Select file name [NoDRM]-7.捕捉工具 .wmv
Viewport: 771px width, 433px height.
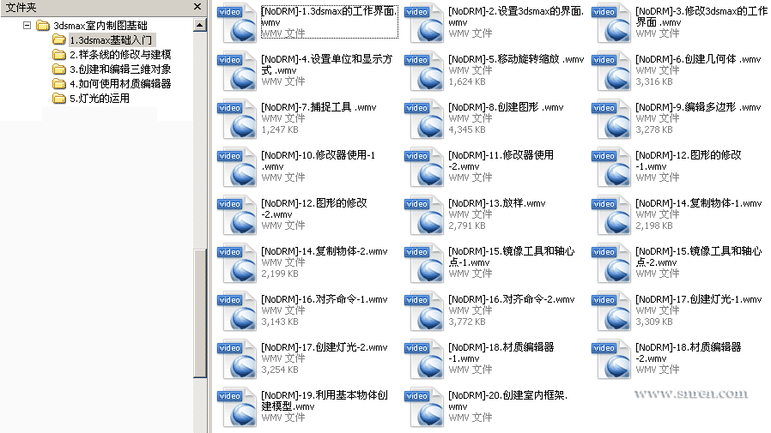pos(319,107)
